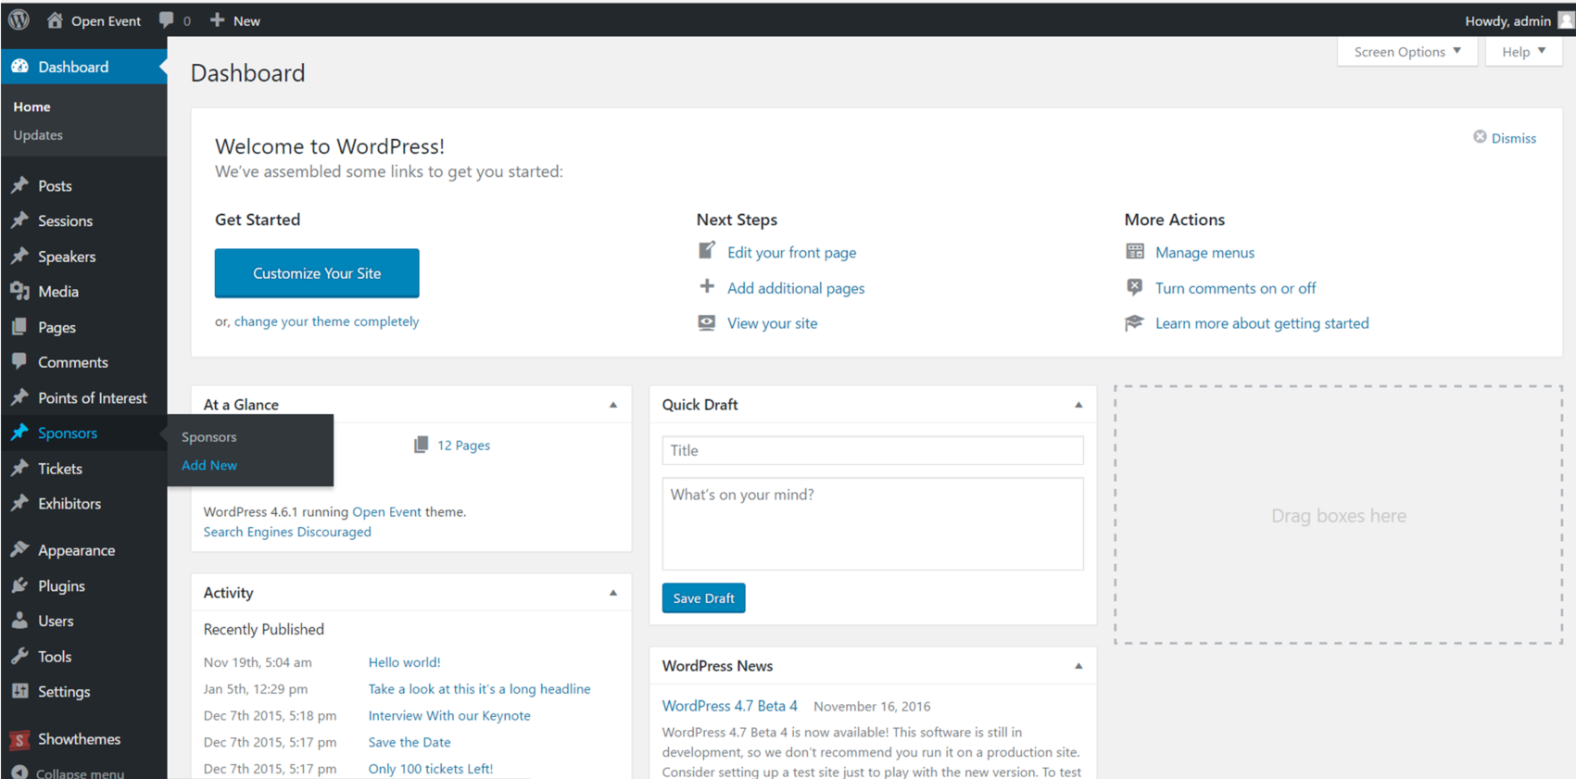Open the WordPress 4.7 Beta 4 news link

pyautogui.click(x=729, y=706)
